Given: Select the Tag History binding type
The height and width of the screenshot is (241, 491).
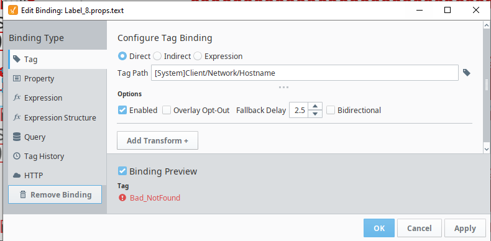Looking at the screenshot, I should [x=58, y=156].
